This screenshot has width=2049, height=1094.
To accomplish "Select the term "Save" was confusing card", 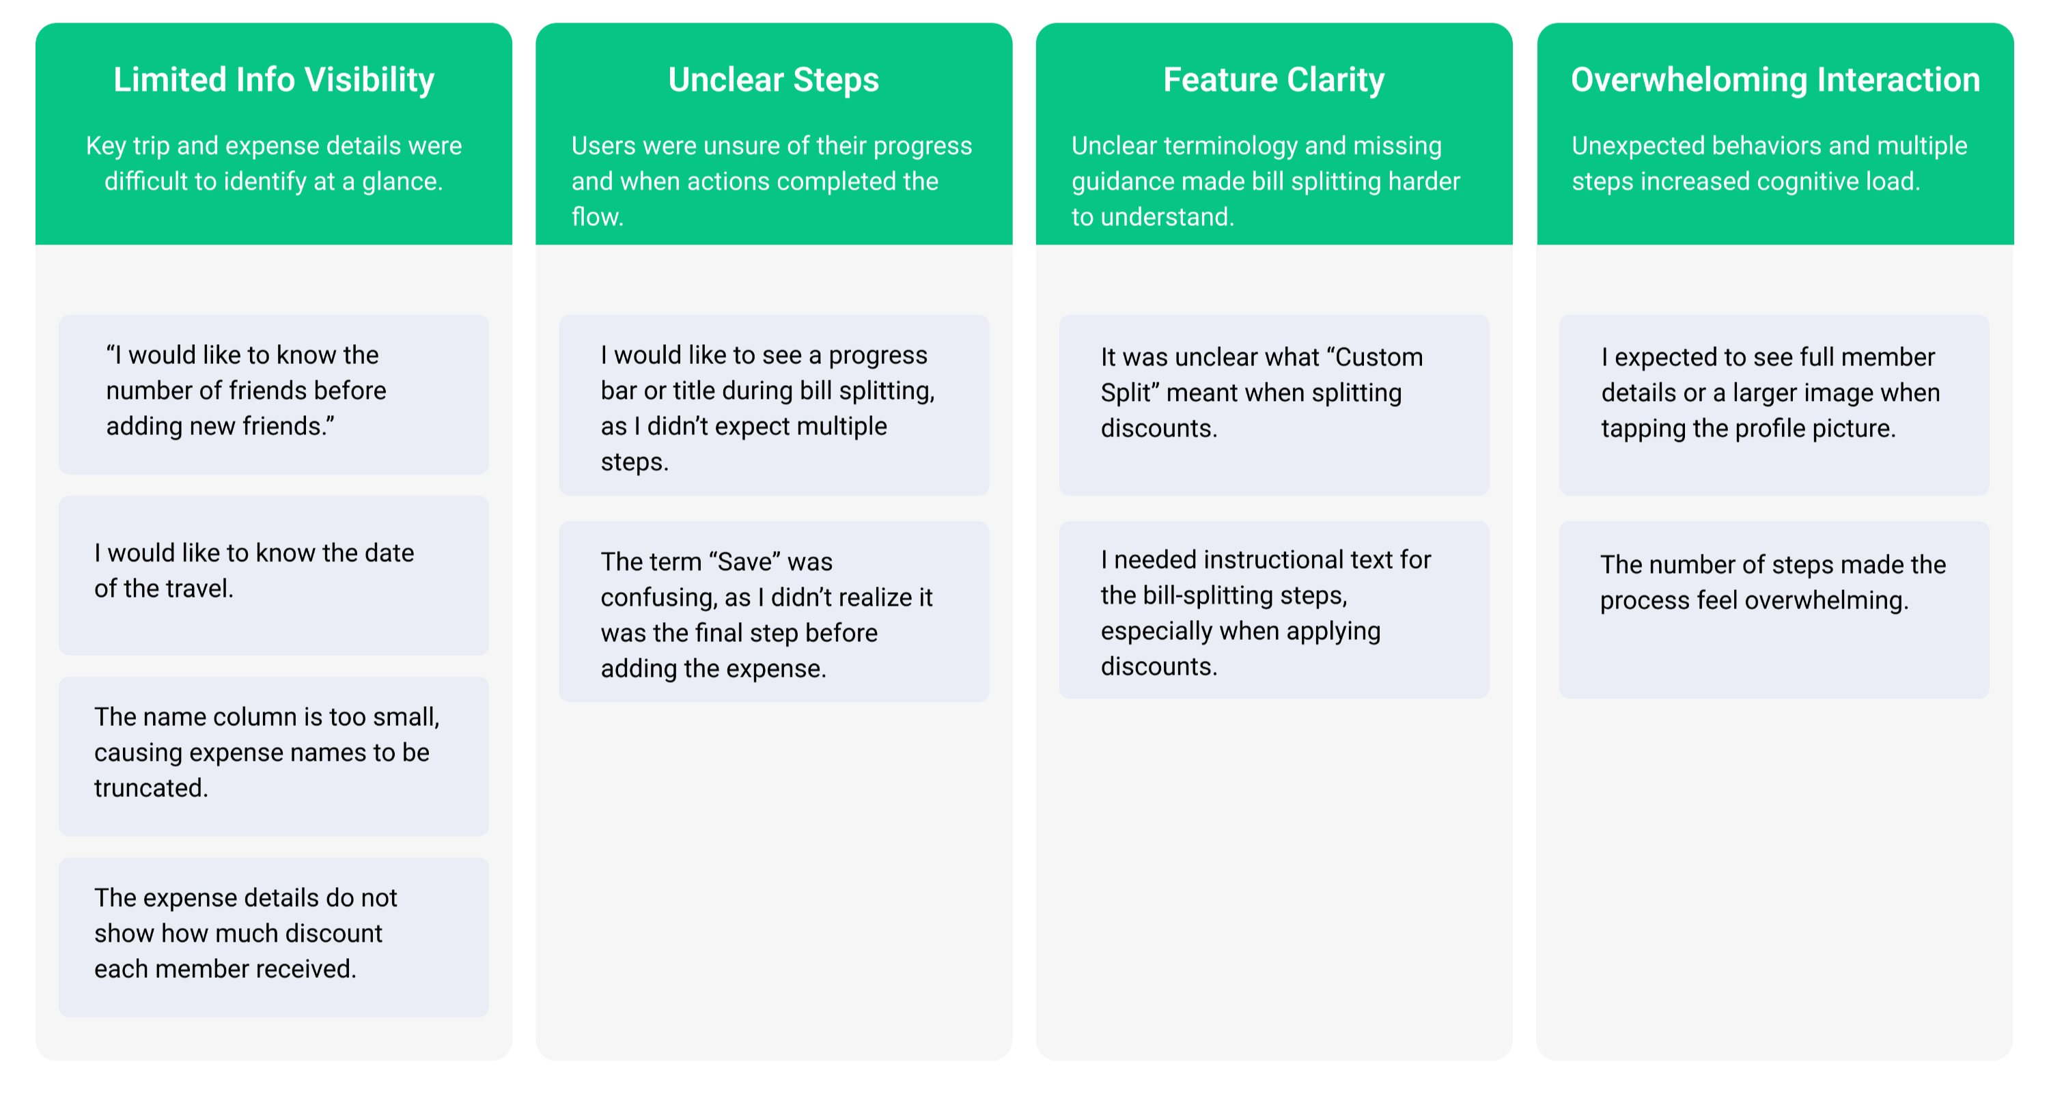I will tap(773, 611).
